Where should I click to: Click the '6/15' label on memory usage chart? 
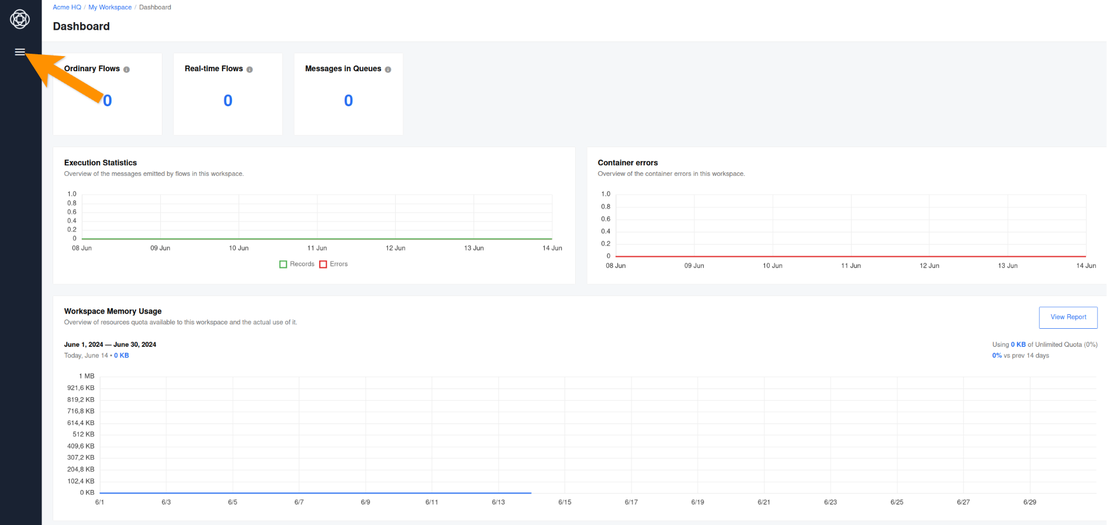click(x=565, y=502)
